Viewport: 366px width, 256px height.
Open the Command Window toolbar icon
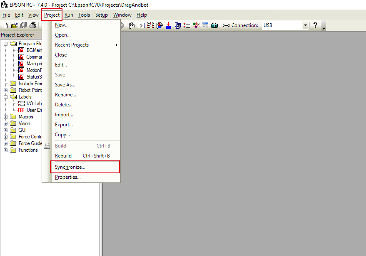141,25
